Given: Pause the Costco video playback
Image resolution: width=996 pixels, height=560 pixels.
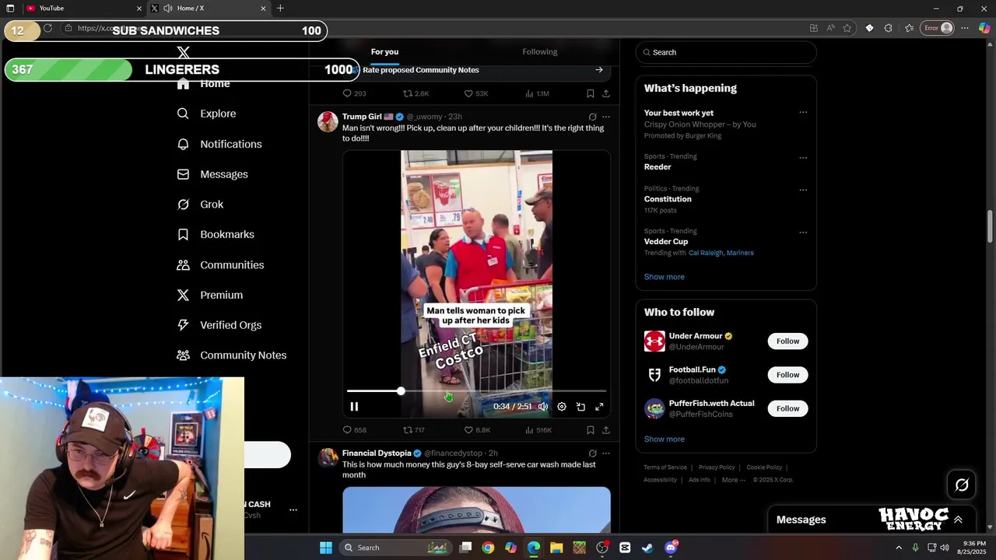Looking at the screenshot, I should pos(354,407).
